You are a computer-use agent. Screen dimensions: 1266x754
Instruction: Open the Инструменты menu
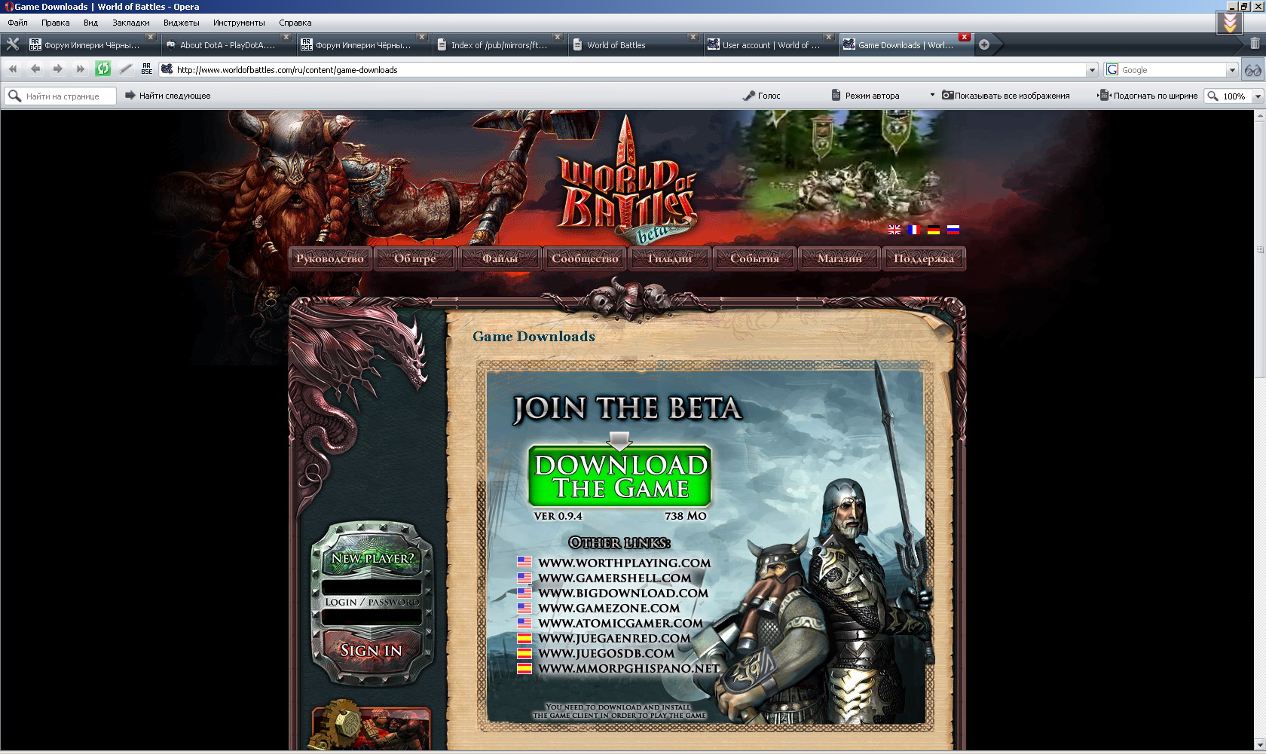239,23
